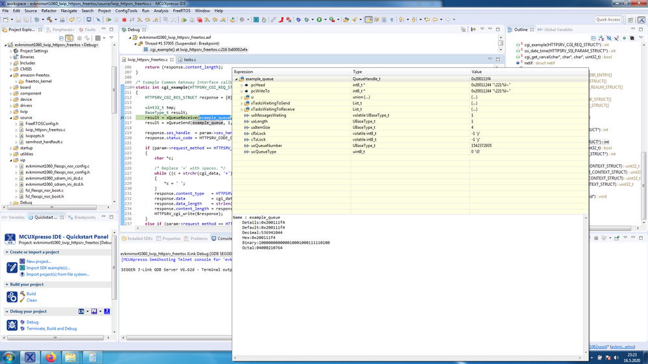Image resolution: width=648 pixels, height=364 pixels.
Task: Click the Collapse All icon in Outline toolbar
Action: [x=594, y=38]
